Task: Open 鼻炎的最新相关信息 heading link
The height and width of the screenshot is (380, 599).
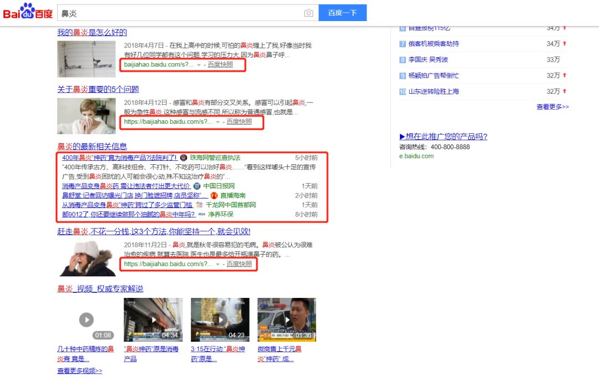Action: (92, 146)
